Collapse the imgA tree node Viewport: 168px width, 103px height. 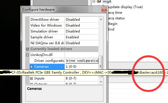click(94, 1)
